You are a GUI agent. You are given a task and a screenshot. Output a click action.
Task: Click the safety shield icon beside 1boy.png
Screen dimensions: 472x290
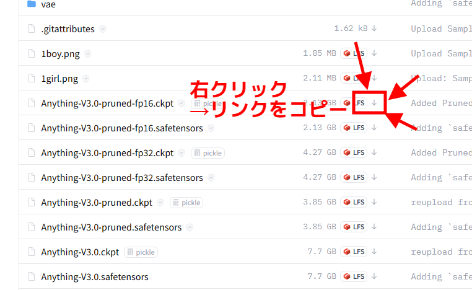[x=88, y=54]
